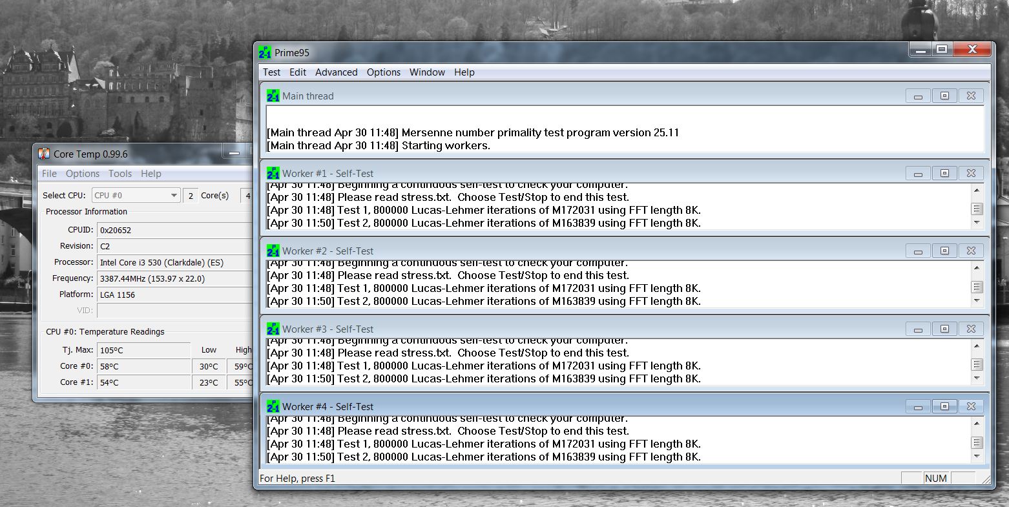Minimize the Worker #3 child window

[x=918, y=329]
